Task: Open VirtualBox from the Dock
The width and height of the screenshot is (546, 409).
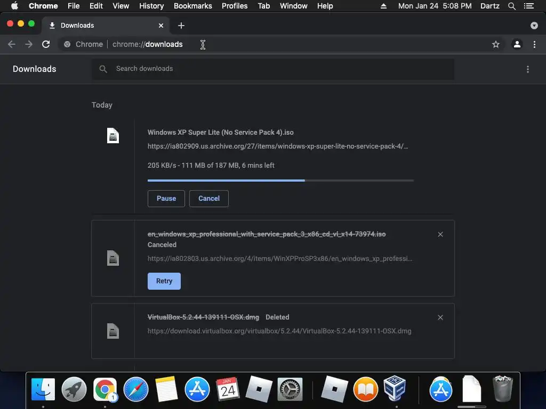Action: coord(395,388)
